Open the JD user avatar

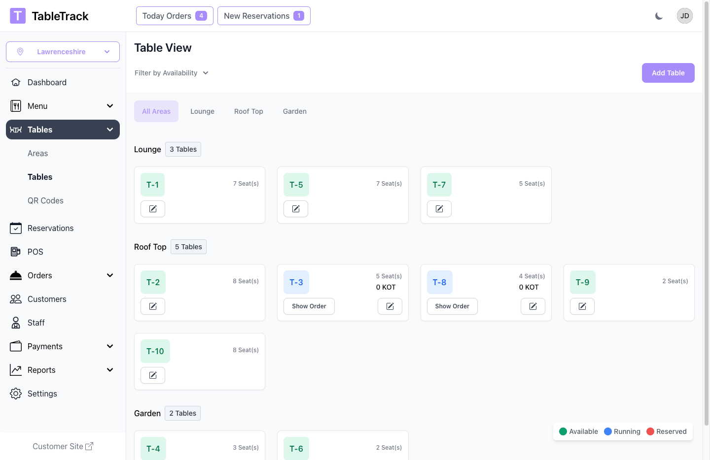point(684,16)
